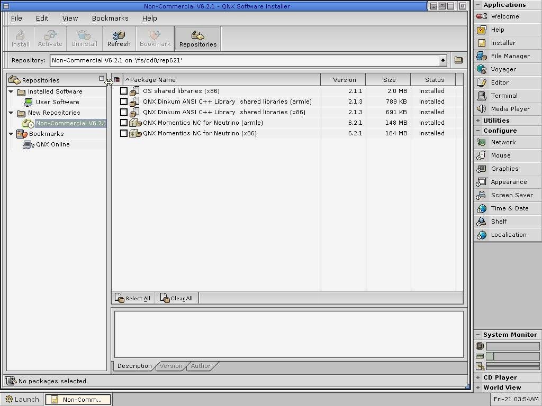Check QNX Momentics NC (x86) package

123,133
